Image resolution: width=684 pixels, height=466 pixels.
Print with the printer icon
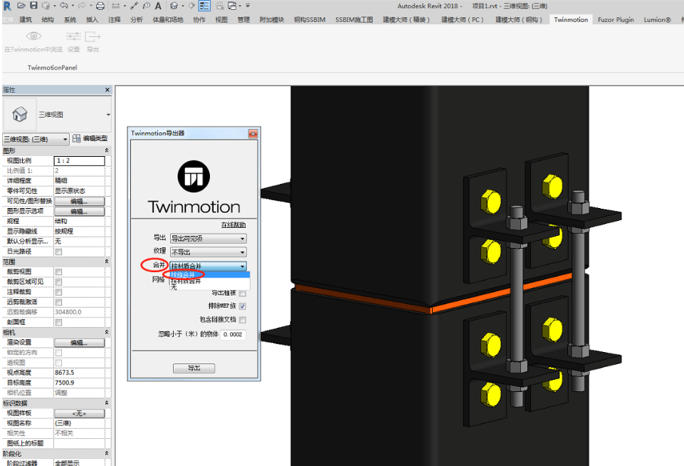coord(100,6)
